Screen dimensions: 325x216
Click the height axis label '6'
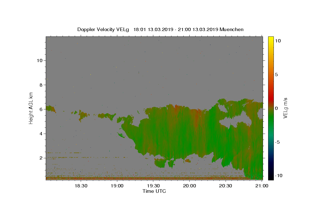pyautogui.click(x=41, y=109)
